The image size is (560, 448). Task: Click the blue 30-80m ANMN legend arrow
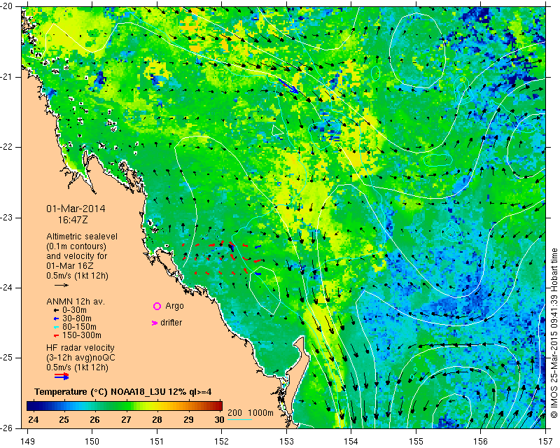(56, 318)
